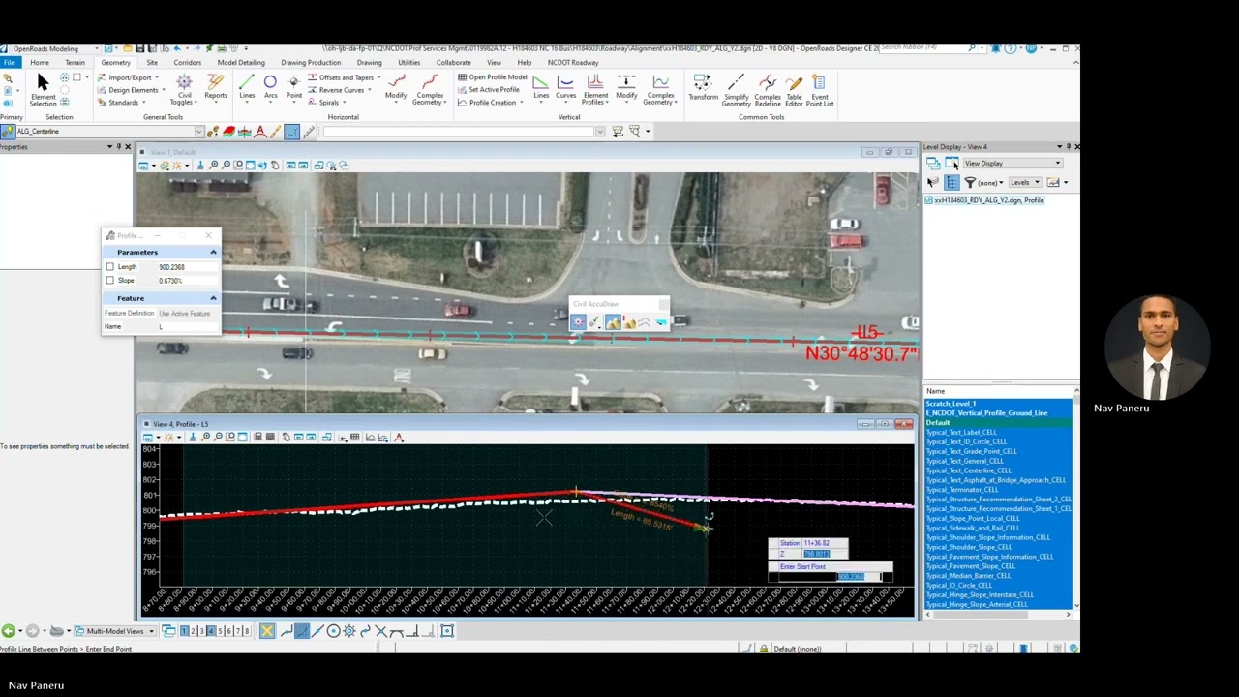Image resolution: width=1239 pixels, height=697 pixels.
Task: Switch to the Home ribbon tab
Action: pos(40,63)
